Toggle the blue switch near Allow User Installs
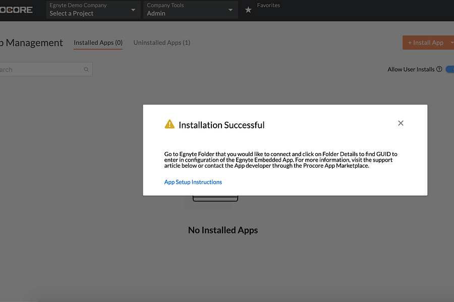 450,69
